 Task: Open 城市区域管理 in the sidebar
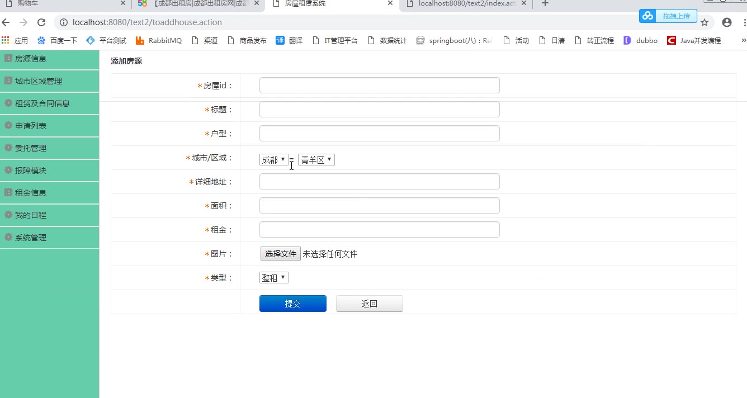click(49, 81)
